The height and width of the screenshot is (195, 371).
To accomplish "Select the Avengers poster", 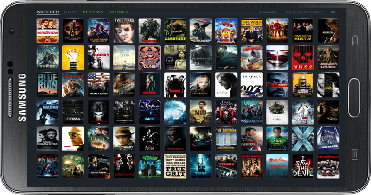I will coord(252,112).
